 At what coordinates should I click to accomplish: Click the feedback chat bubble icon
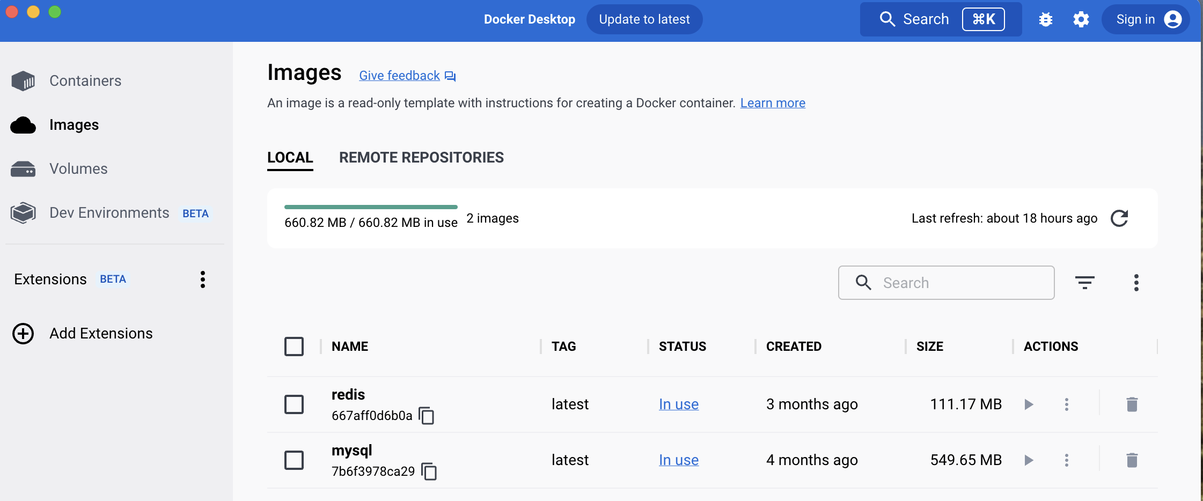[450, 77]
